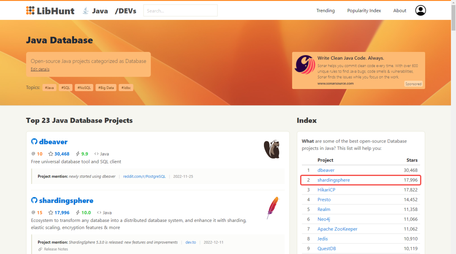The image size is (456, 254).
Task: Open HikariCP in Index table
Action: [326, 189]
